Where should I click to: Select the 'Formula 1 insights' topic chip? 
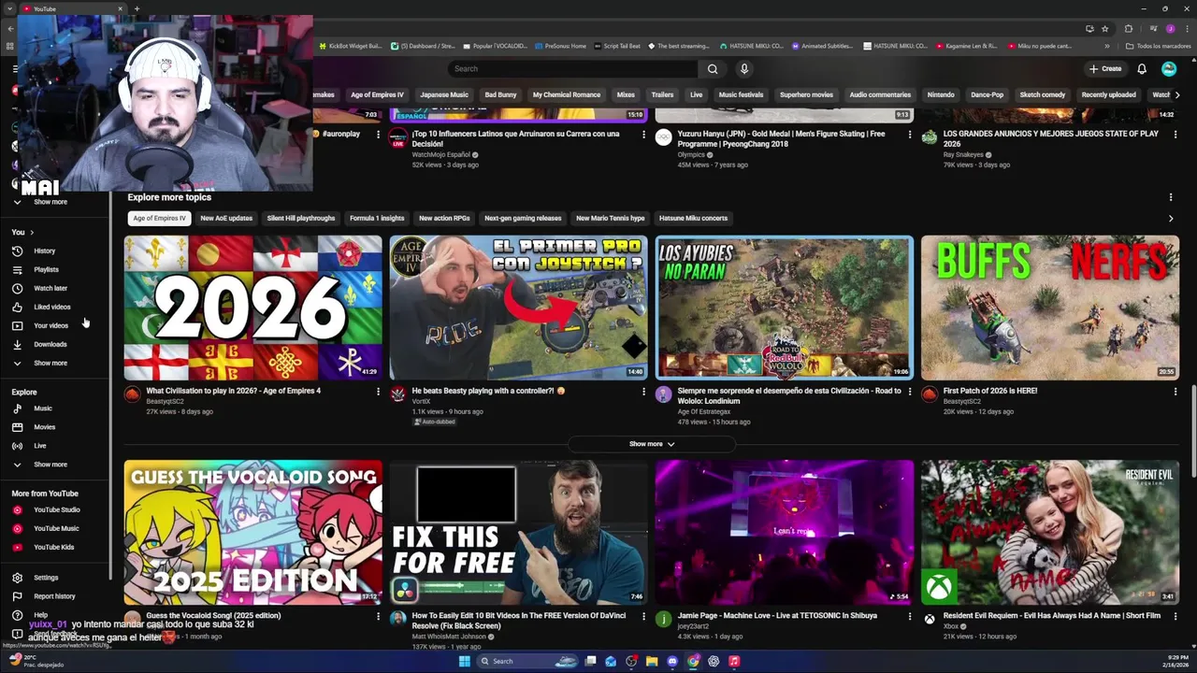(377, 218)
